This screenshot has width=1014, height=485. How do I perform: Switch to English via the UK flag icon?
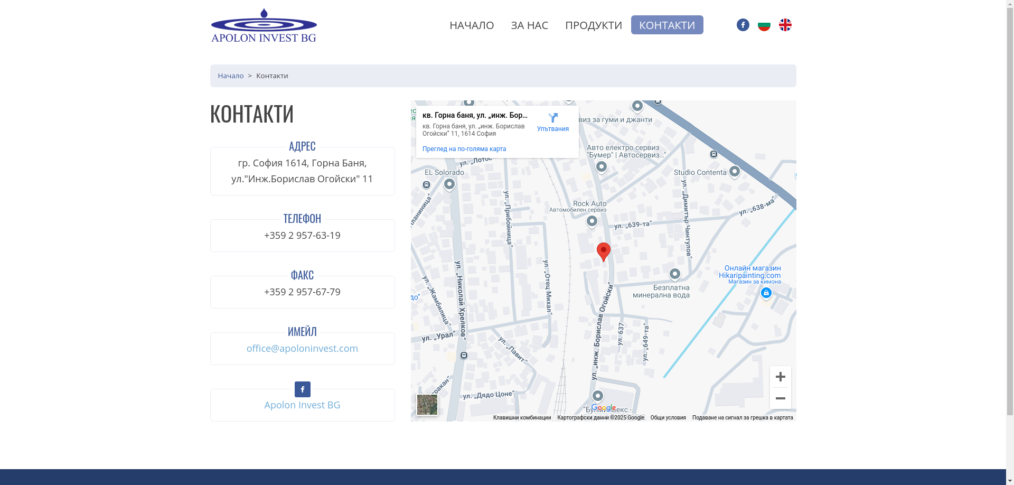click(785, 24)
